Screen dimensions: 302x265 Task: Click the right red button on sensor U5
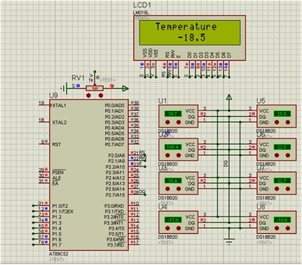(288, 122)
